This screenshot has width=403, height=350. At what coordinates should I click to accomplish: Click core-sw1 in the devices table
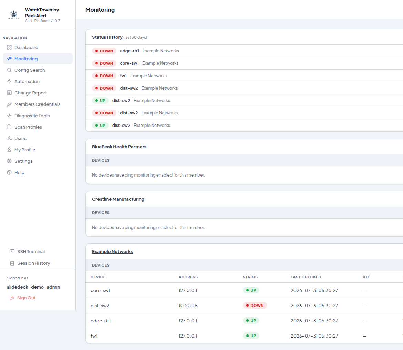point(100,290)
